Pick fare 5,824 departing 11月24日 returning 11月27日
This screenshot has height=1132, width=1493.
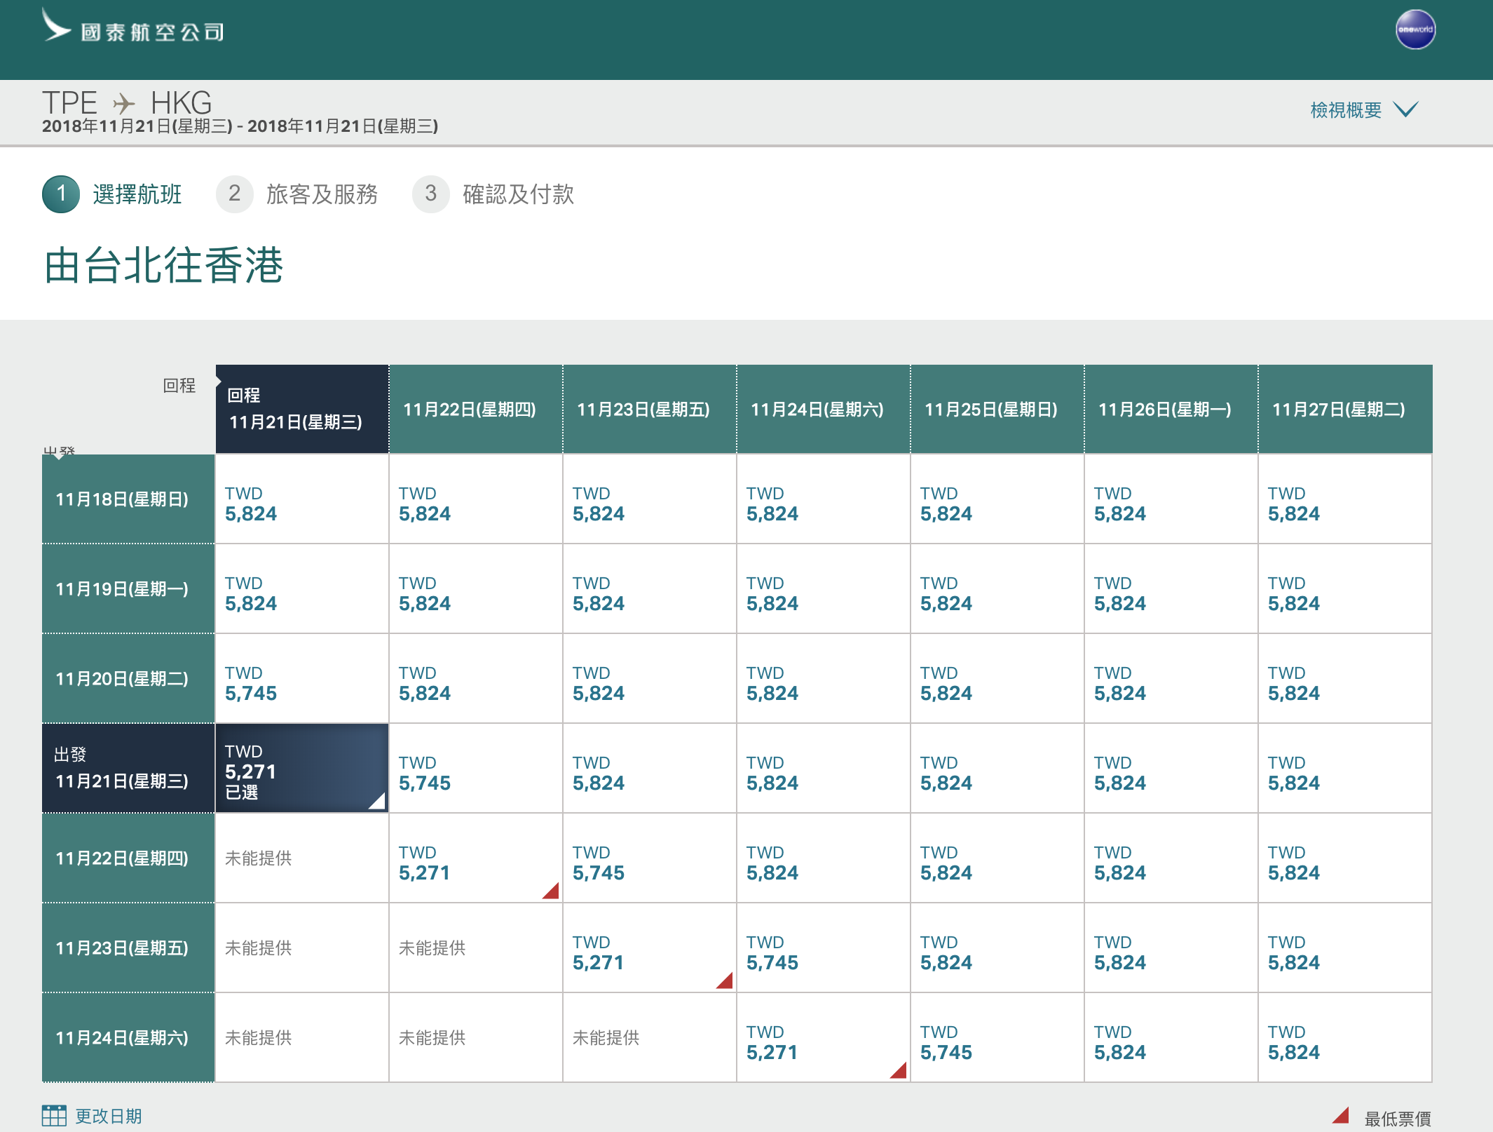click(1345, 1037)
